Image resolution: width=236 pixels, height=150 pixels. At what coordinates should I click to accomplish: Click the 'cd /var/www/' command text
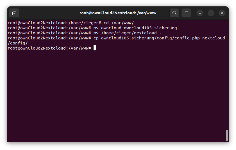[119, 23]
